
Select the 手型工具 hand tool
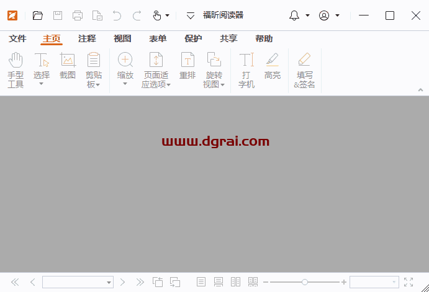[16, 69]
